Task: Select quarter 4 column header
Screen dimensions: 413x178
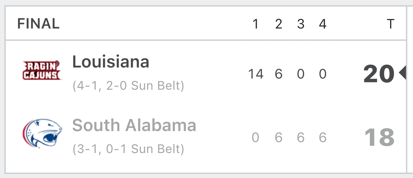Action: point(323,24)
